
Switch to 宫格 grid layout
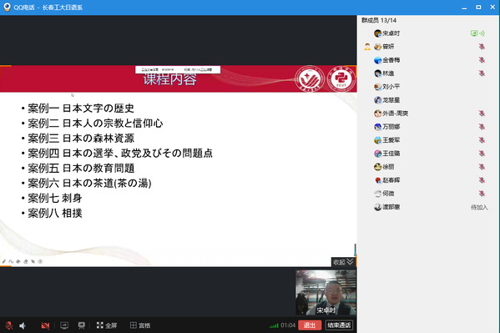140,325
